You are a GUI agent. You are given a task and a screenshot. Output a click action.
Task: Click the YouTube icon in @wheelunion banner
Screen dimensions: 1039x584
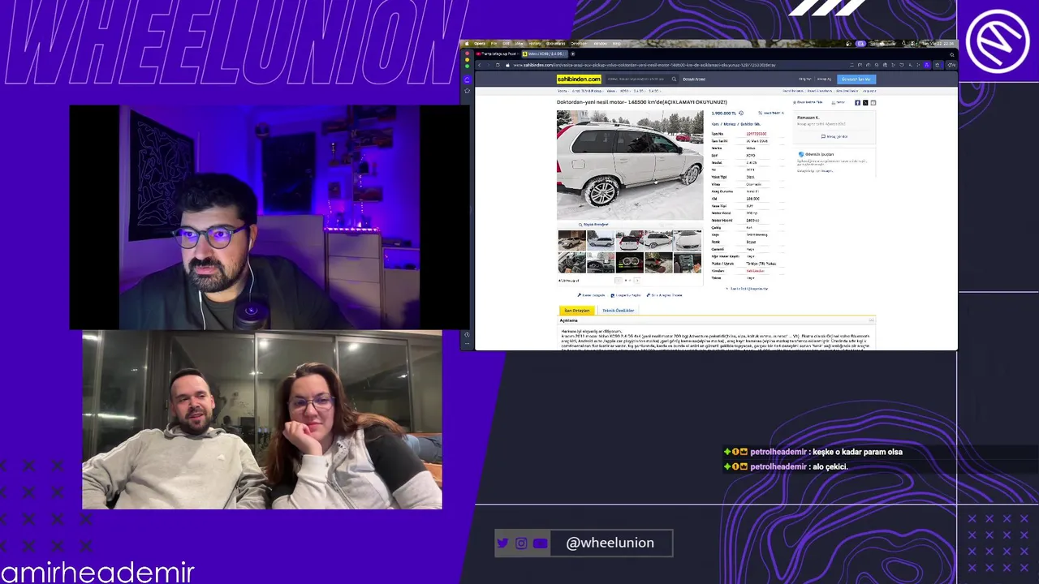[x=541, y=543]
